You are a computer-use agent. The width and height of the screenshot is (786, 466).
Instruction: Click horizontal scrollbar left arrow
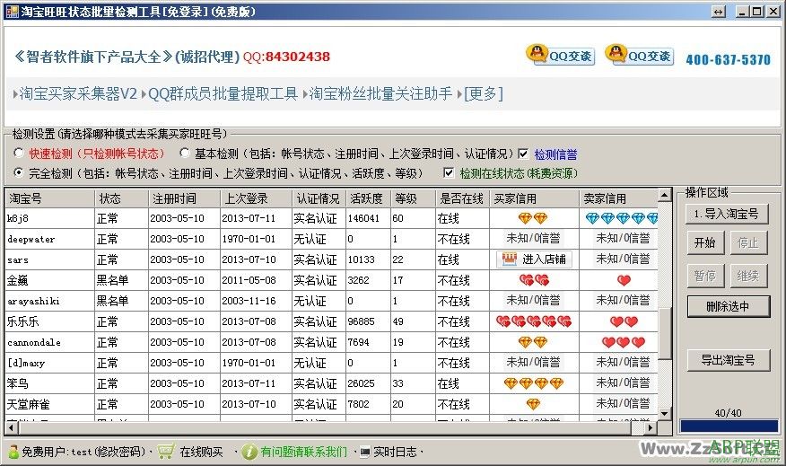click(11, 428)
